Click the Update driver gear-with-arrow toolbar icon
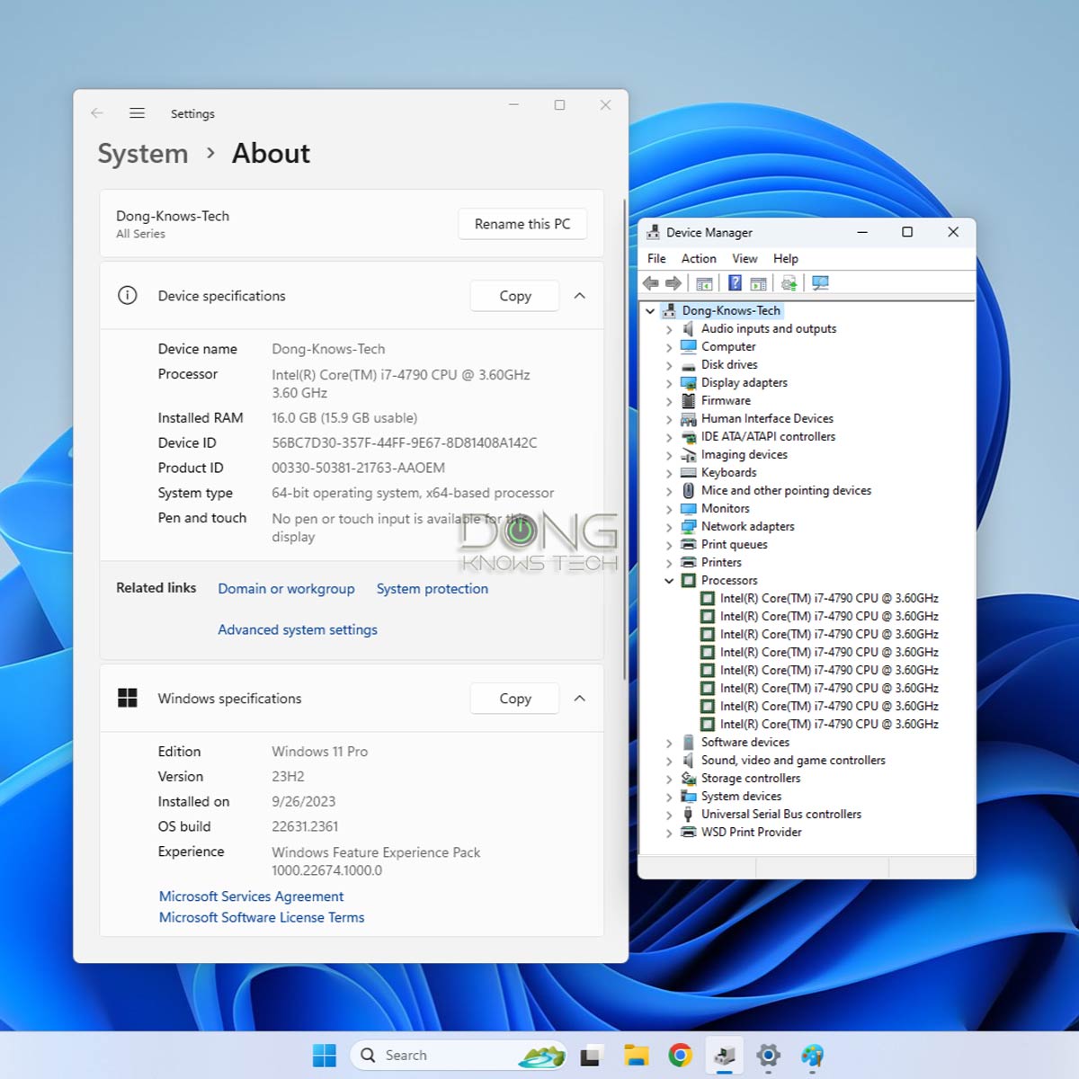The width and height of the screenshot is (1079, 1079). pyautogui.click(x=789, y=283)
